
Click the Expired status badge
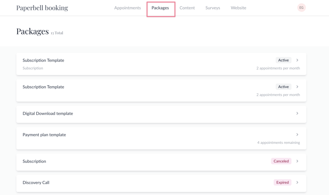tap(282, 183)
